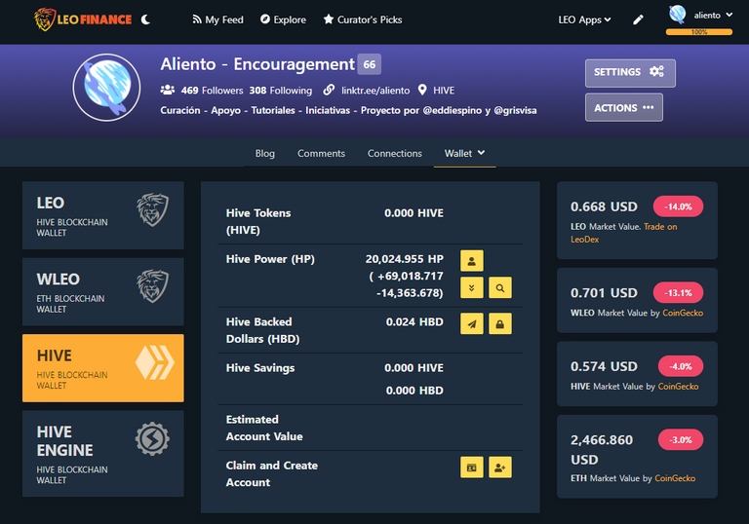Open Curator's Picks
Screen dimensions: 749x524
coord(363,19)
